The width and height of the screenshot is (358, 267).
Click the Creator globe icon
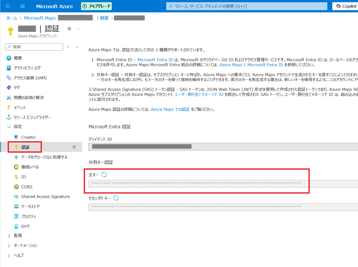pos(16,137)
